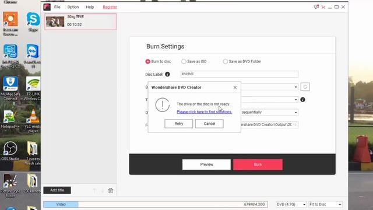
Task: Open the File menu
Action: 57,7
